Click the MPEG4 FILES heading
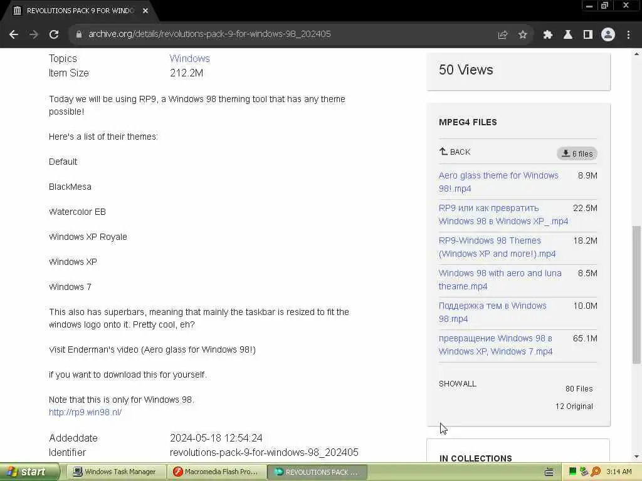This screenshot has height=481, width=642. coord(468,122)
